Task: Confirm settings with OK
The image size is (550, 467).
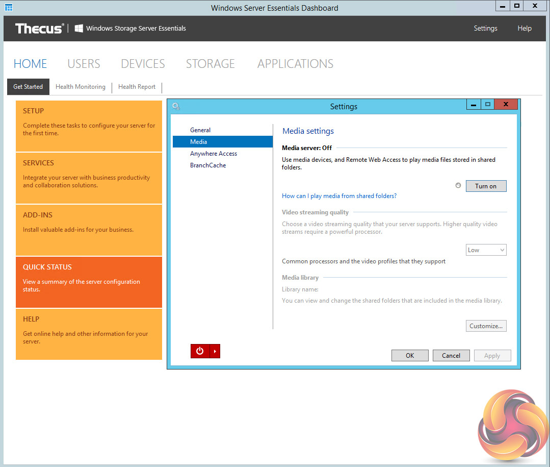Action: pos(410,356)
